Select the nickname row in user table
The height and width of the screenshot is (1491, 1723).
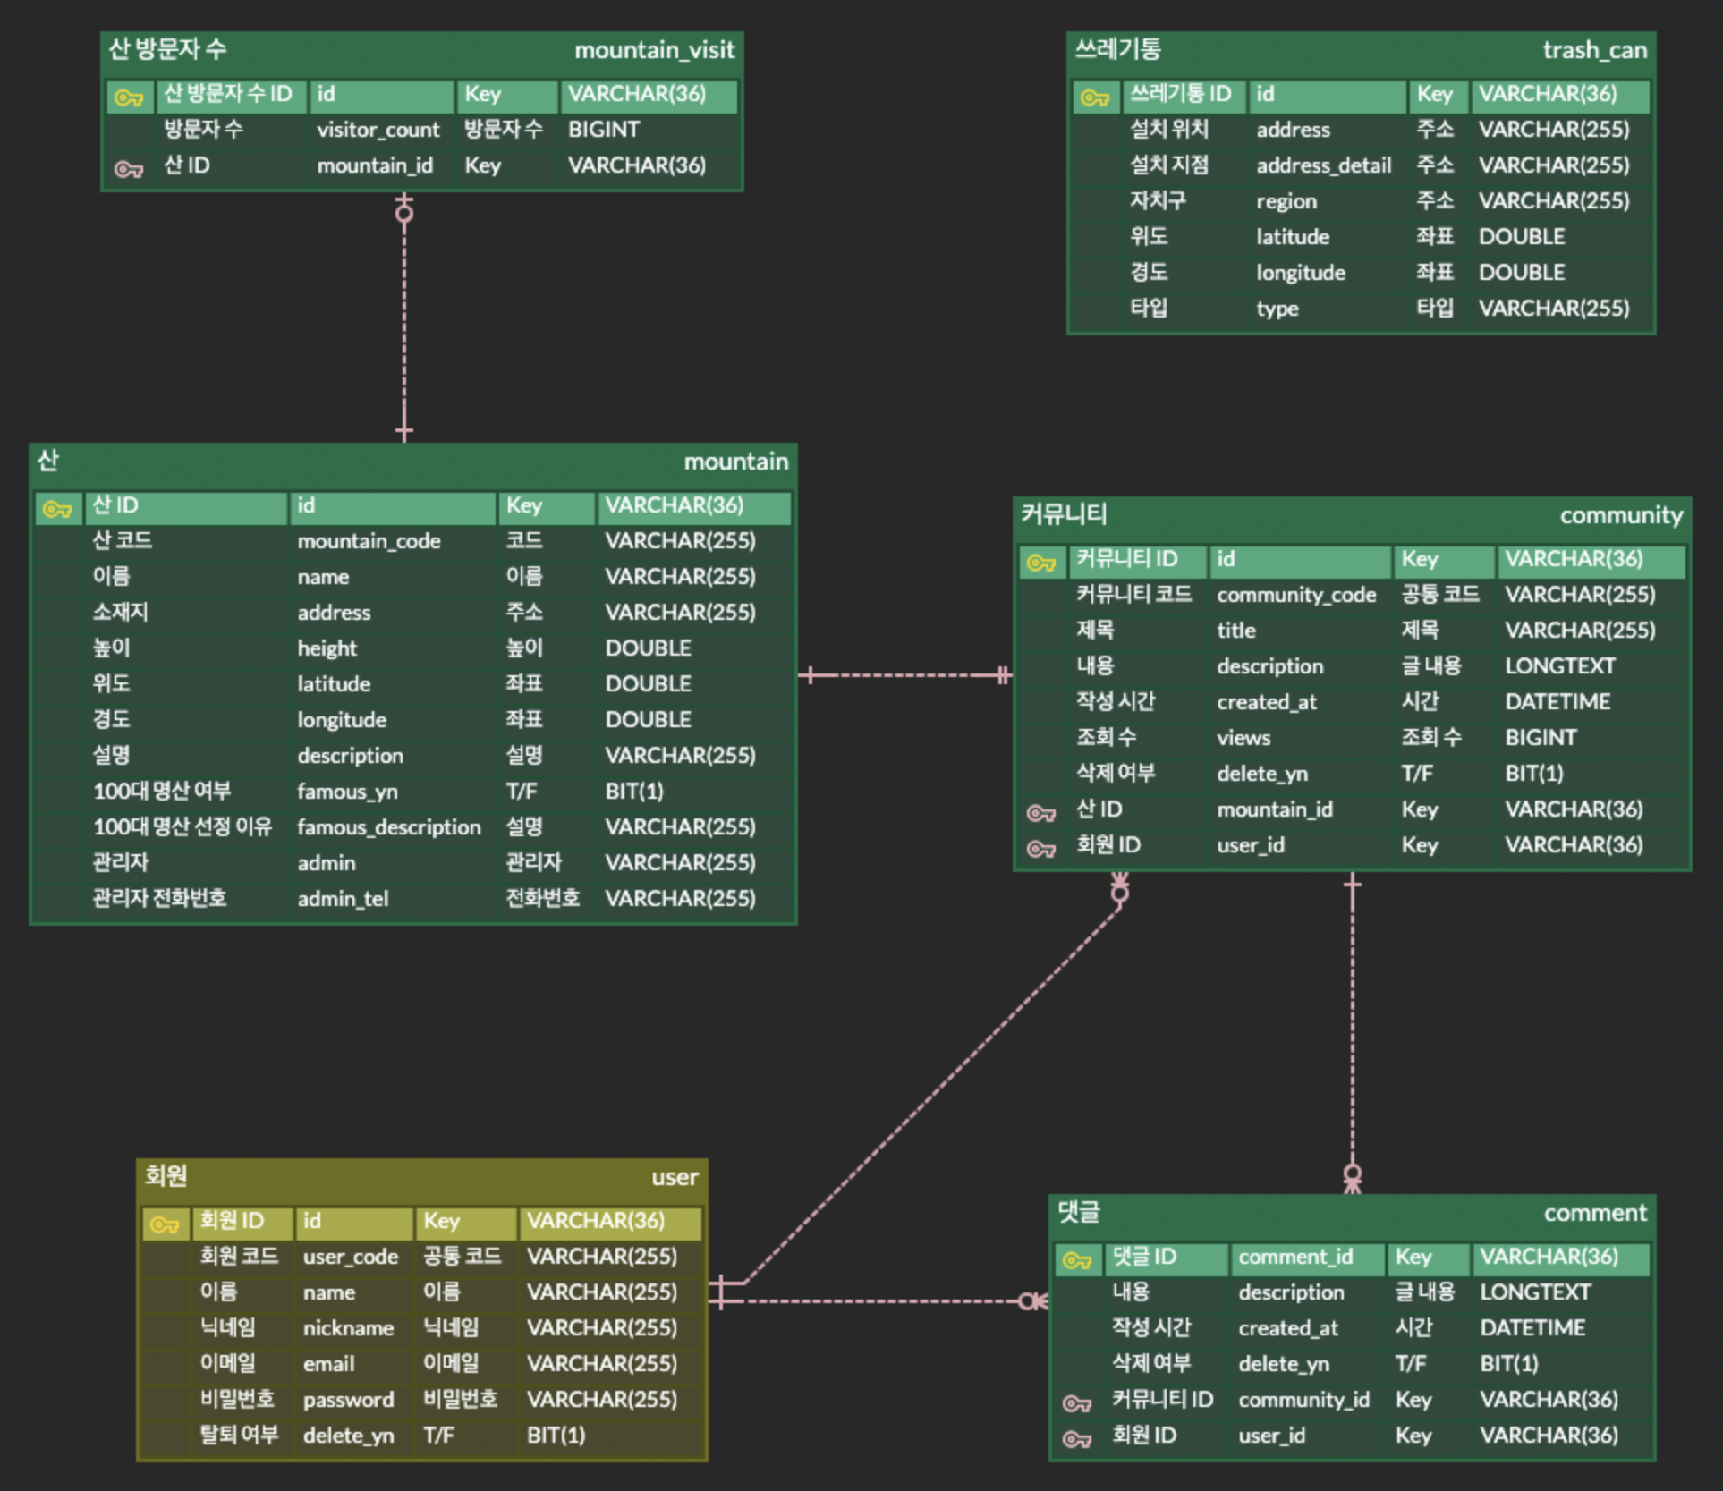tap(348, 1328)
